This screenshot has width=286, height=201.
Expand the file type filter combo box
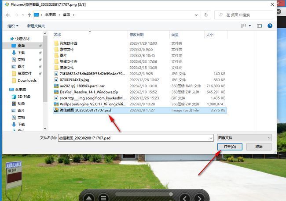[244, 138]
